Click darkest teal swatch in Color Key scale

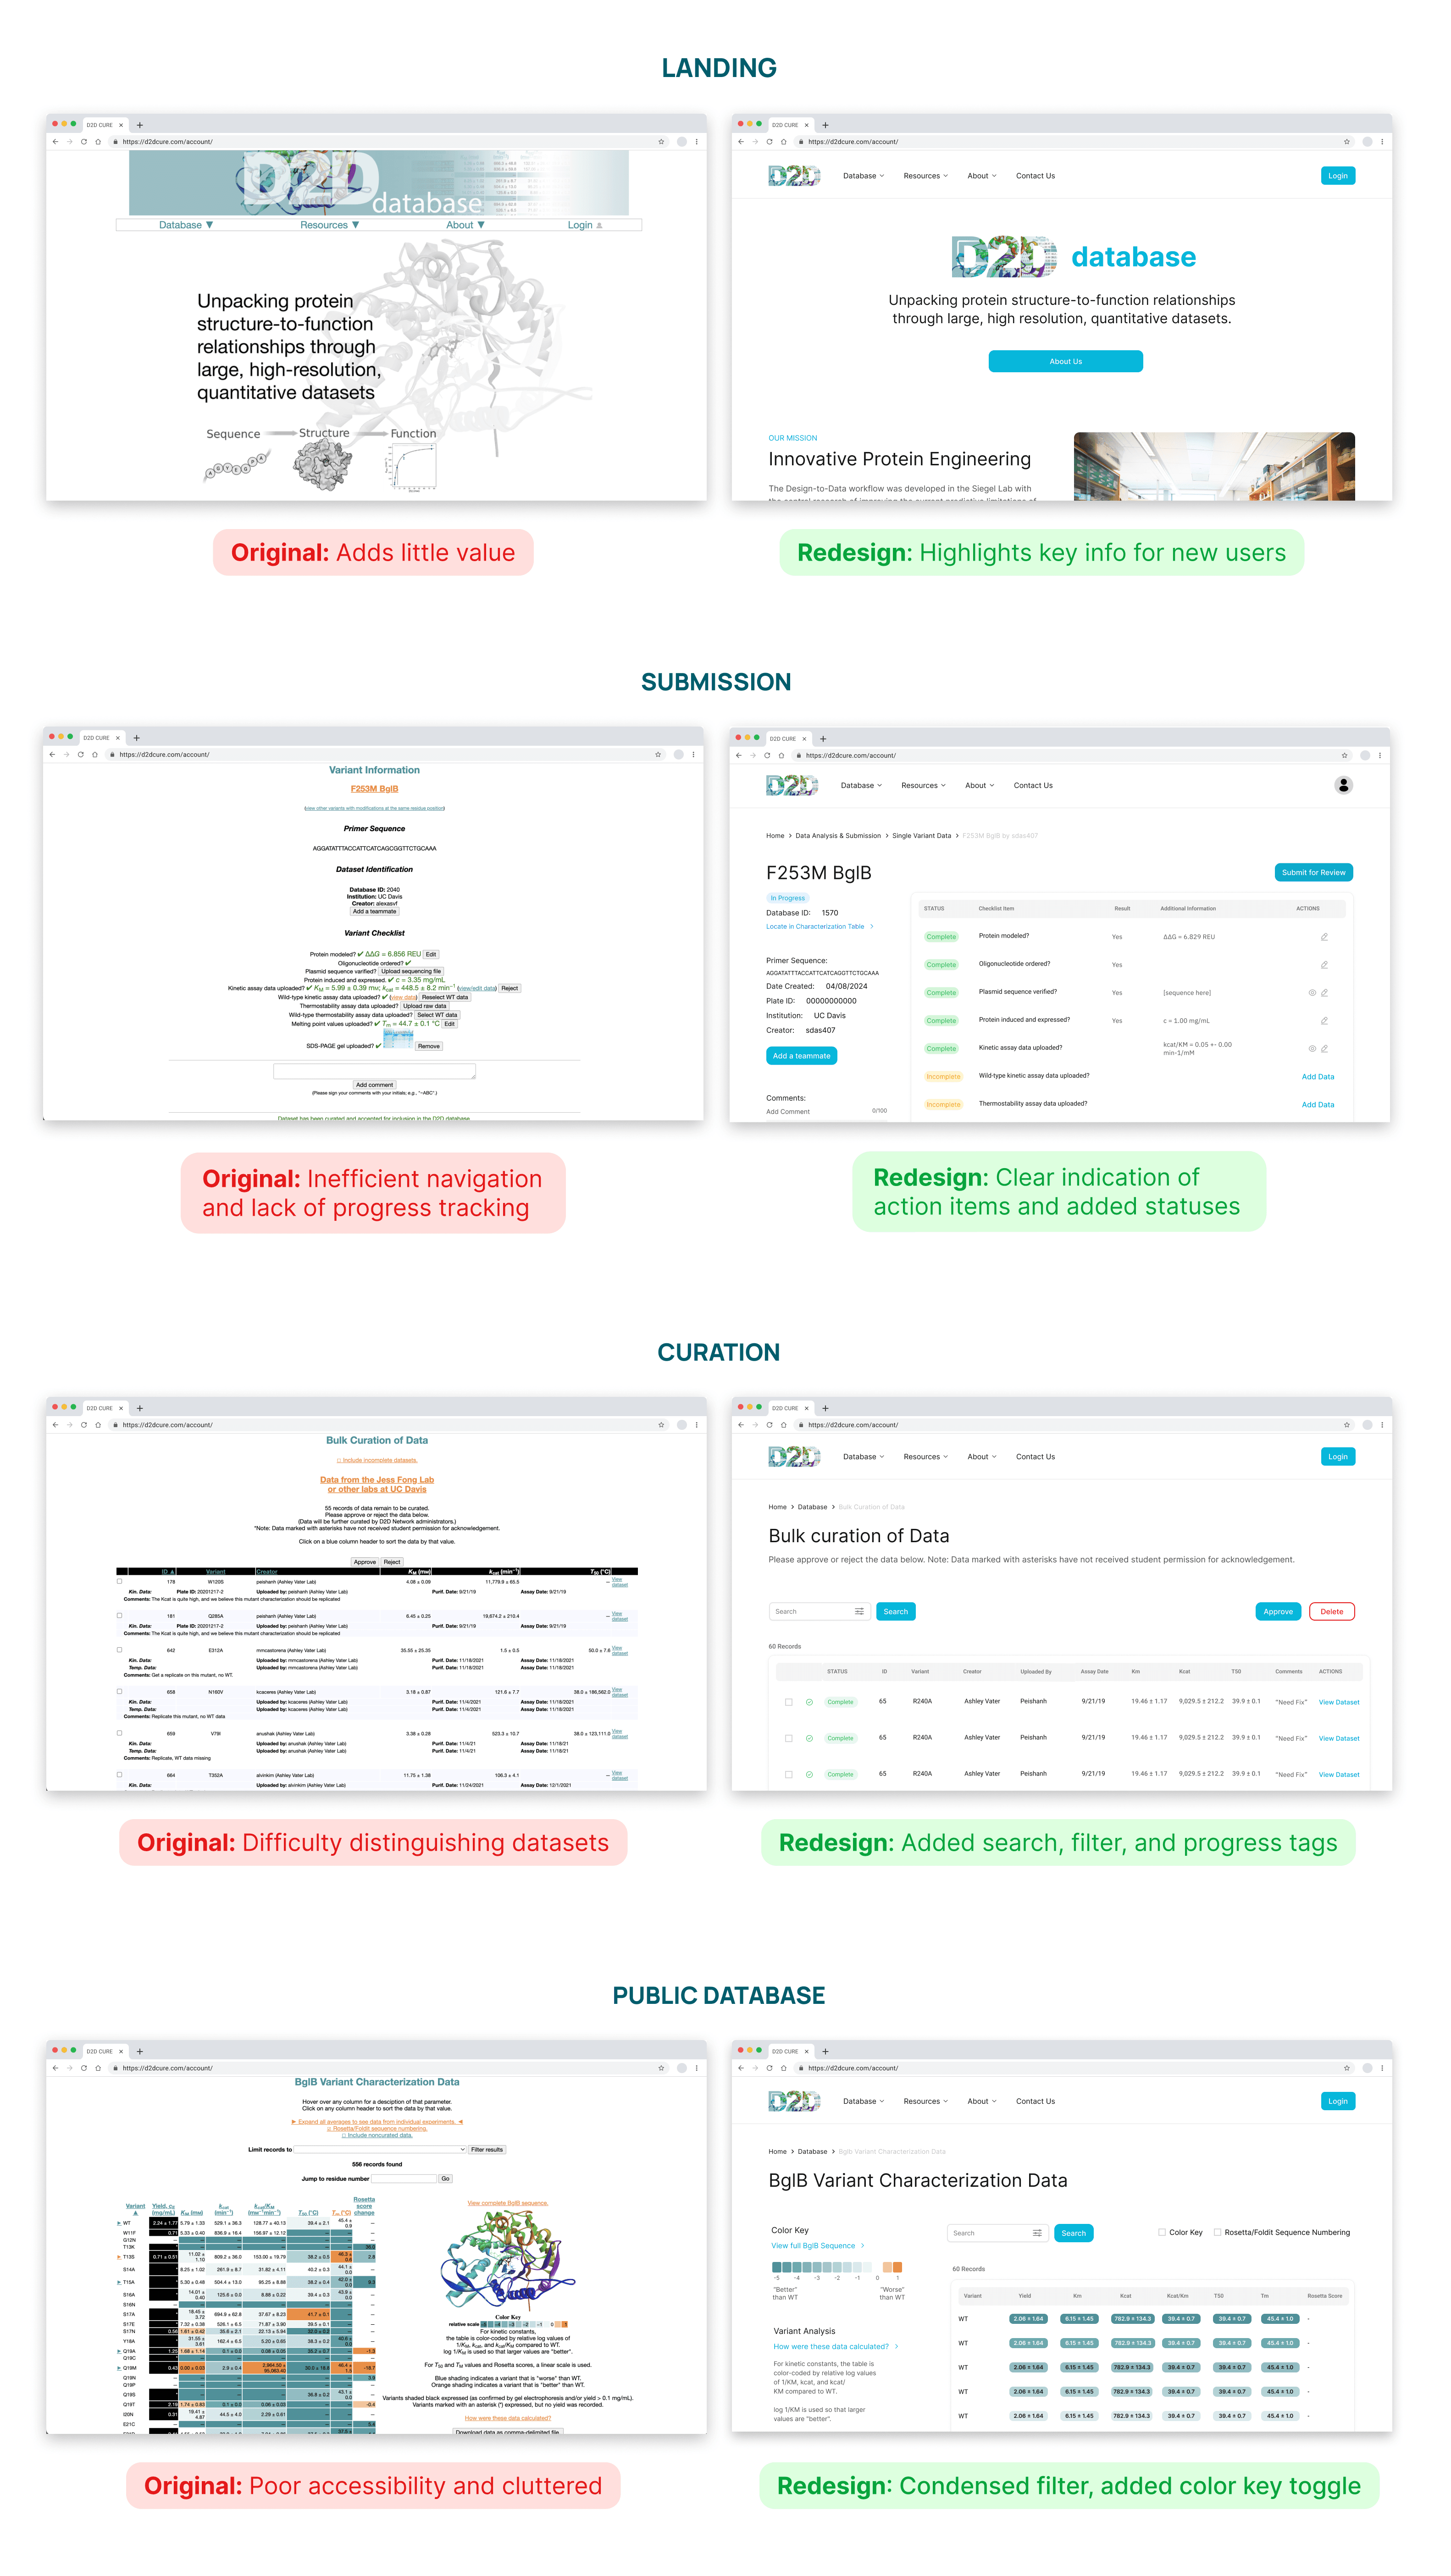click(776, 2267)
